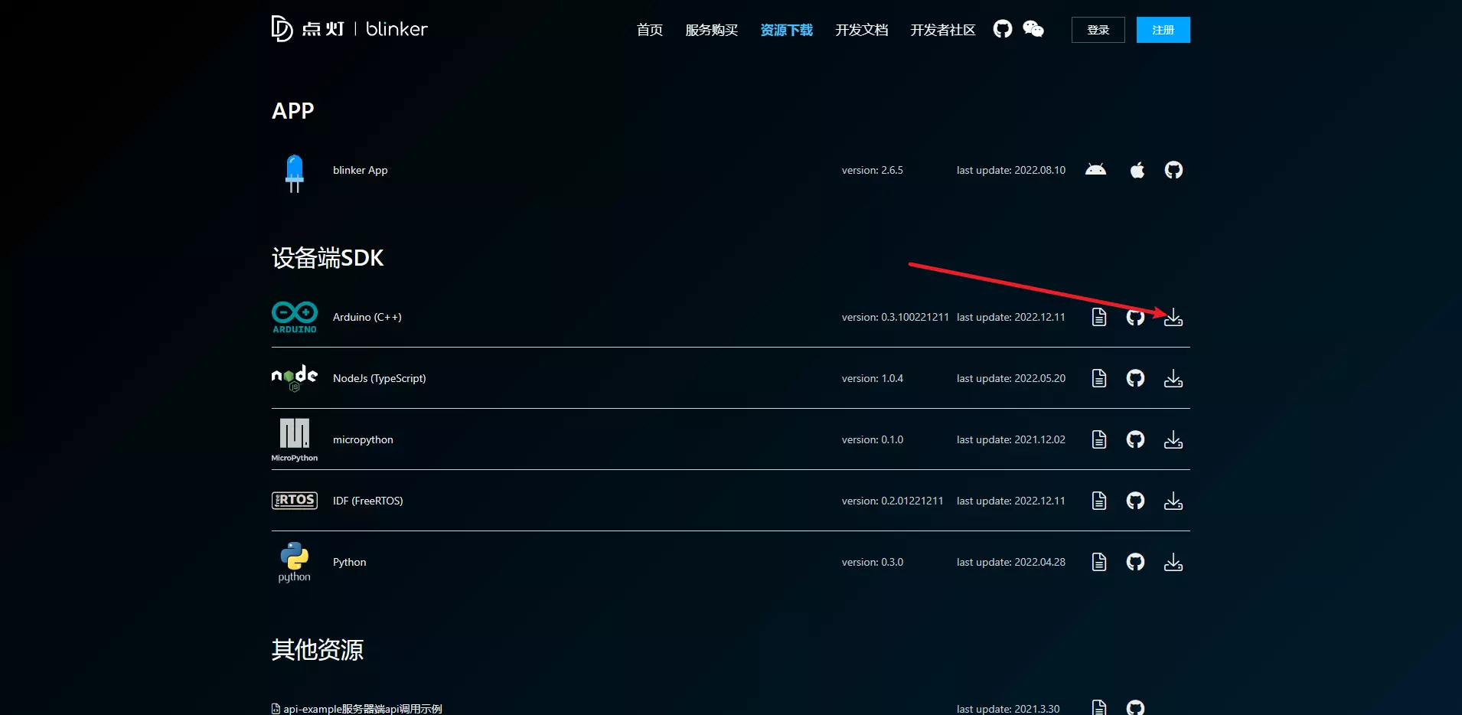1462x715 pixels.
Task: Open Arduino (C++) SDK GitHub repository
Action: 1136,317
